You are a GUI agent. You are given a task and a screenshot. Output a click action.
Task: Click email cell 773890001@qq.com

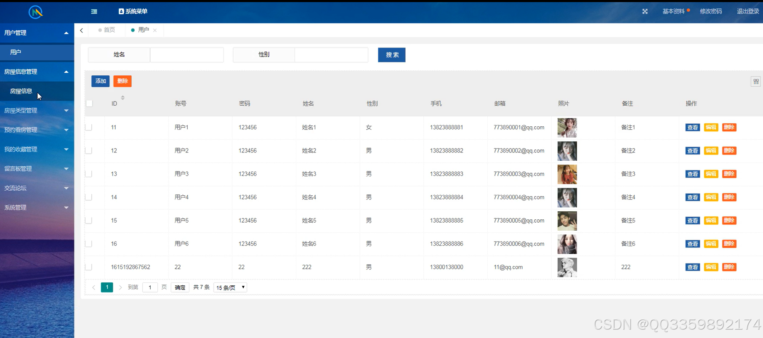[x=519, y=128]
